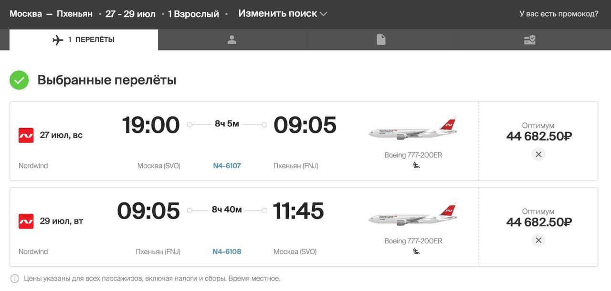
Task: Open flight number N4-6108 details
Action: point(227,251)
